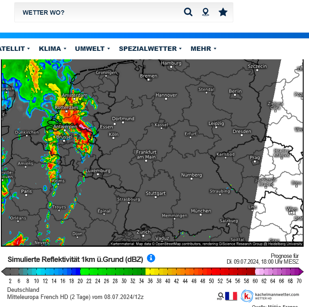Click Brüssel on the map
This screenshot has width=309, height=307.
pyautogui.click(x=64, y=137)
